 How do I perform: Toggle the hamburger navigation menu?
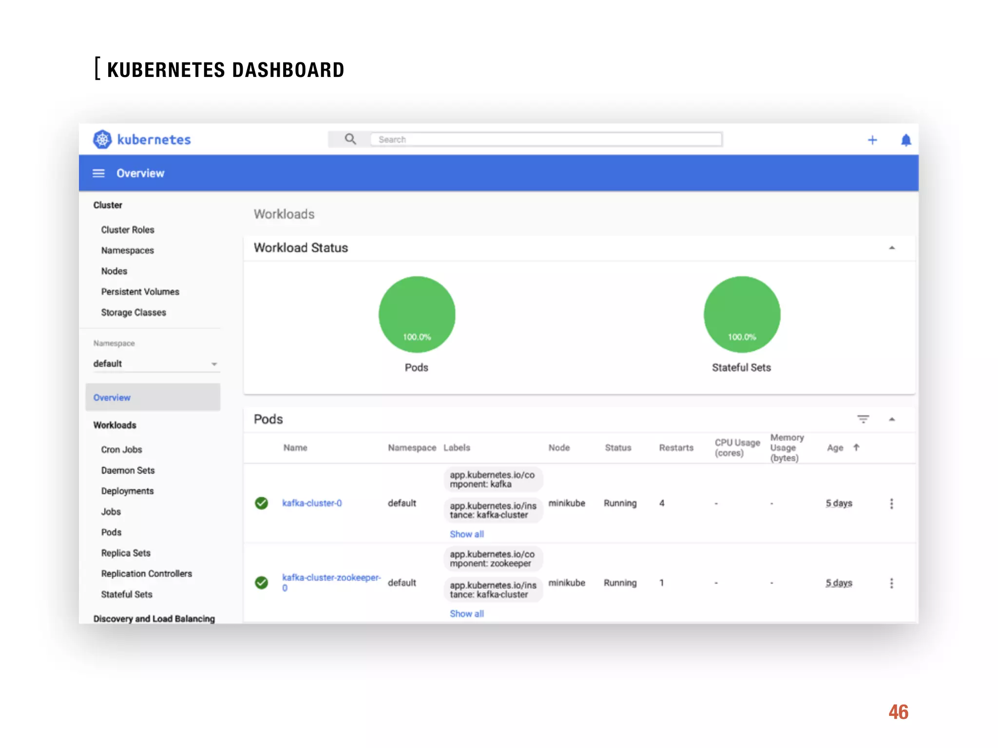[98, 173]
